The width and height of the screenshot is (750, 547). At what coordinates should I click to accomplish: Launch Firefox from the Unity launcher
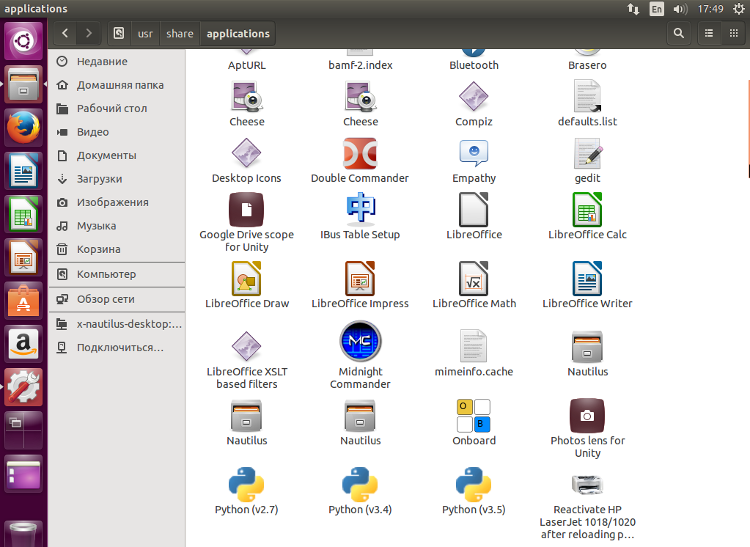pos(24,128)
